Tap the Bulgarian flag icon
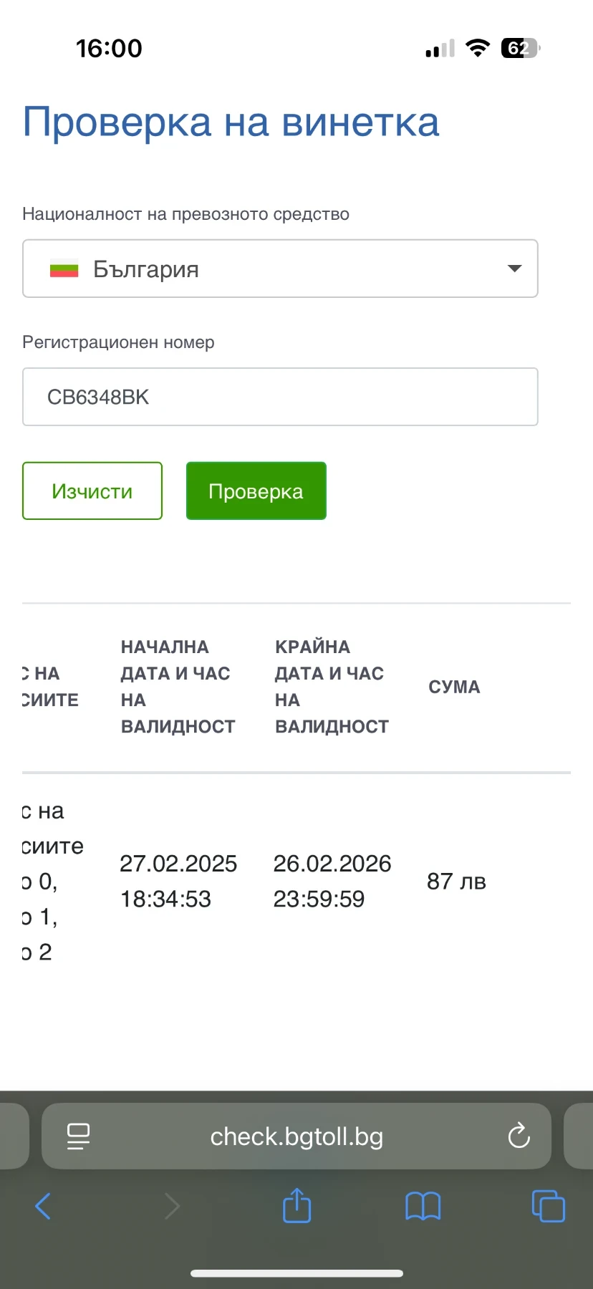Viewport: 593px width, 1289px height. [64, 269]
